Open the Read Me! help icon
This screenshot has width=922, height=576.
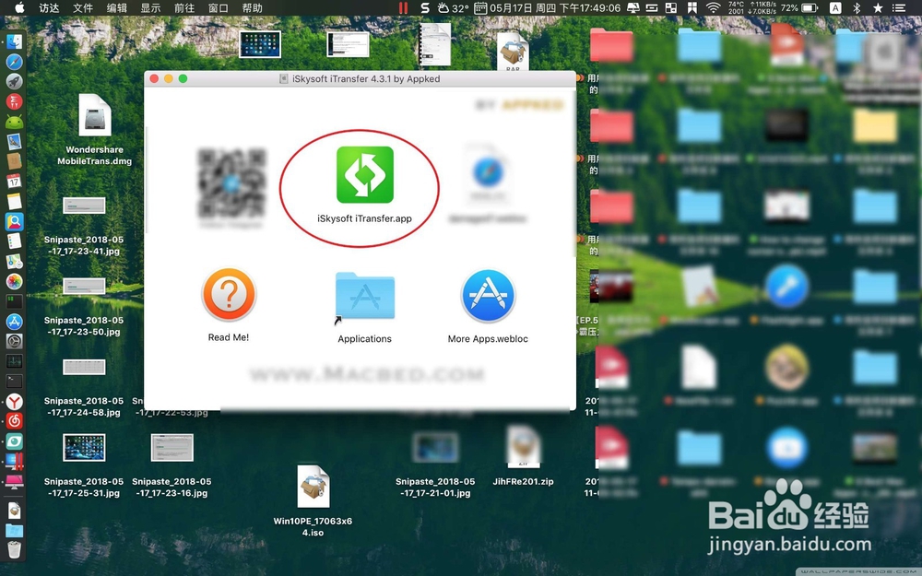click(x=229, y=295)
